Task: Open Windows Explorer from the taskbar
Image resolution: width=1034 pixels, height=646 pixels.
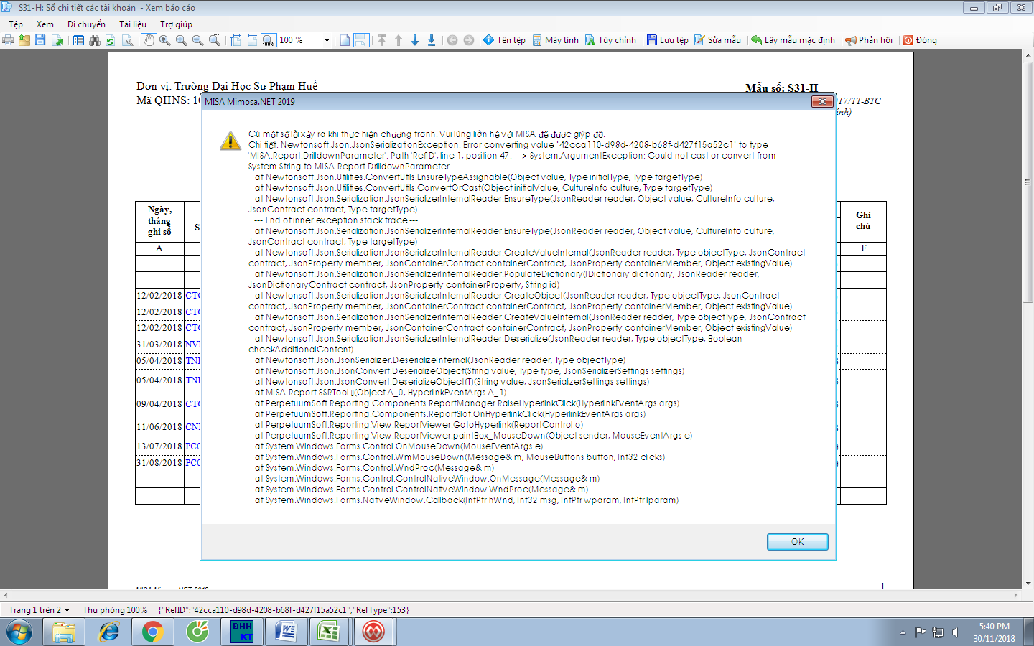Action: tap(64, 632)
